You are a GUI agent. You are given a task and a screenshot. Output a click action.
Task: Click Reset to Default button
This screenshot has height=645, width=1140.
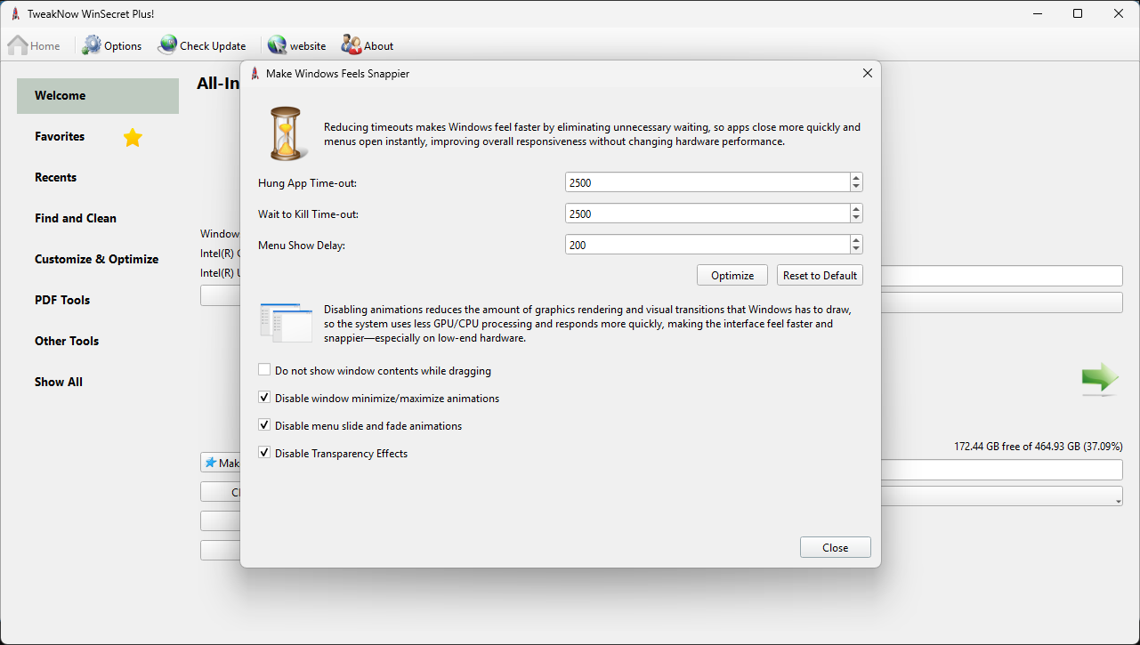pos(820,276)
